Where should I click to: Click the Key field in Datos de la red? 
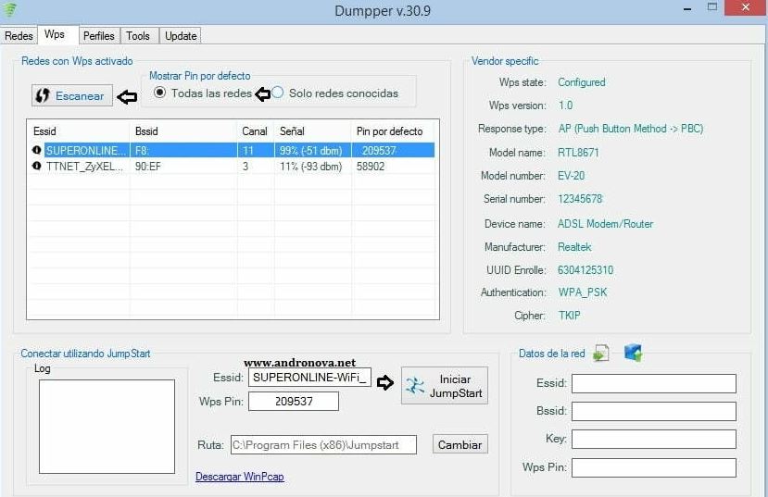[x=653, y=440]
